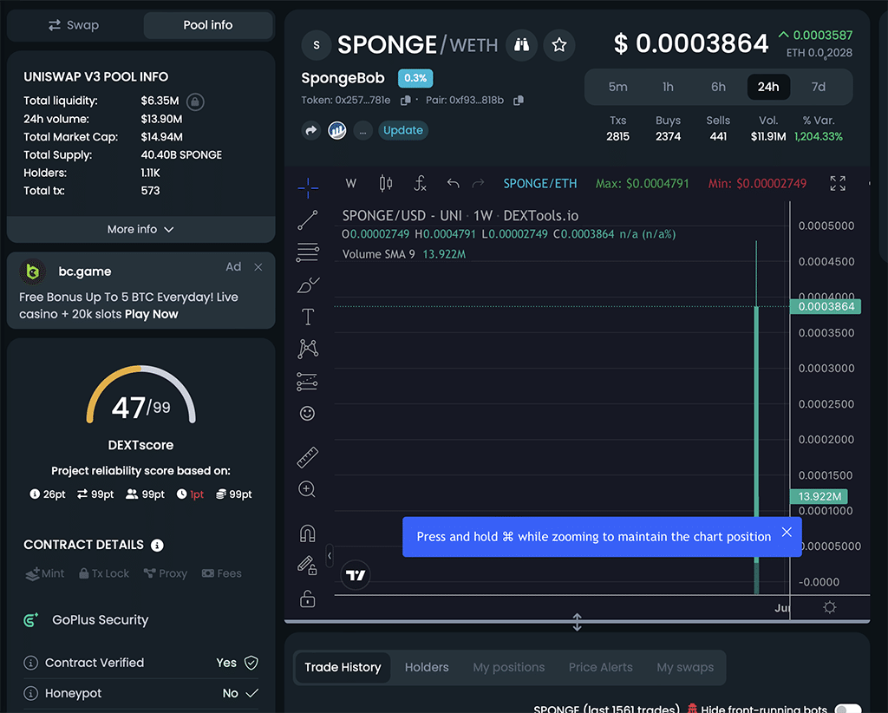Viewport: 888px width, 713px height.
Task: Open the Holders tab
Action: [427, 667]
